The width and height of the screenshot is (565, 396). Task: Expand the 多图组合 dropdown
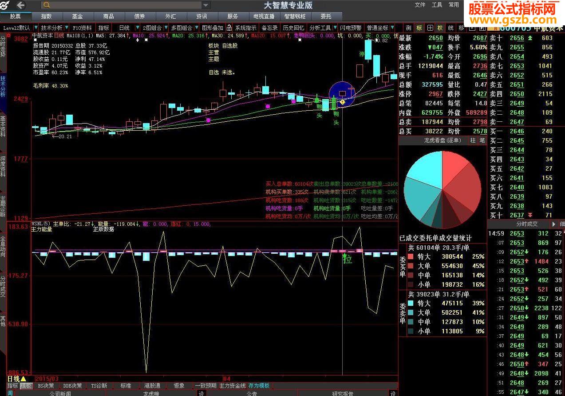coord(197,28)
